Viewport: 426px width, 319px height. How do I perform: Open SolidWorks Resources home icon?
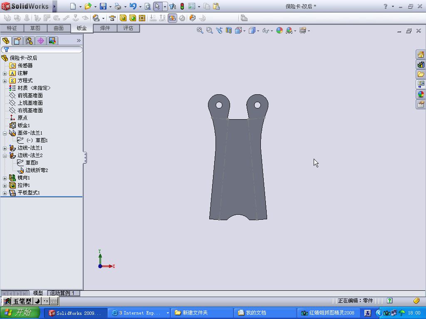click(421, 54)
